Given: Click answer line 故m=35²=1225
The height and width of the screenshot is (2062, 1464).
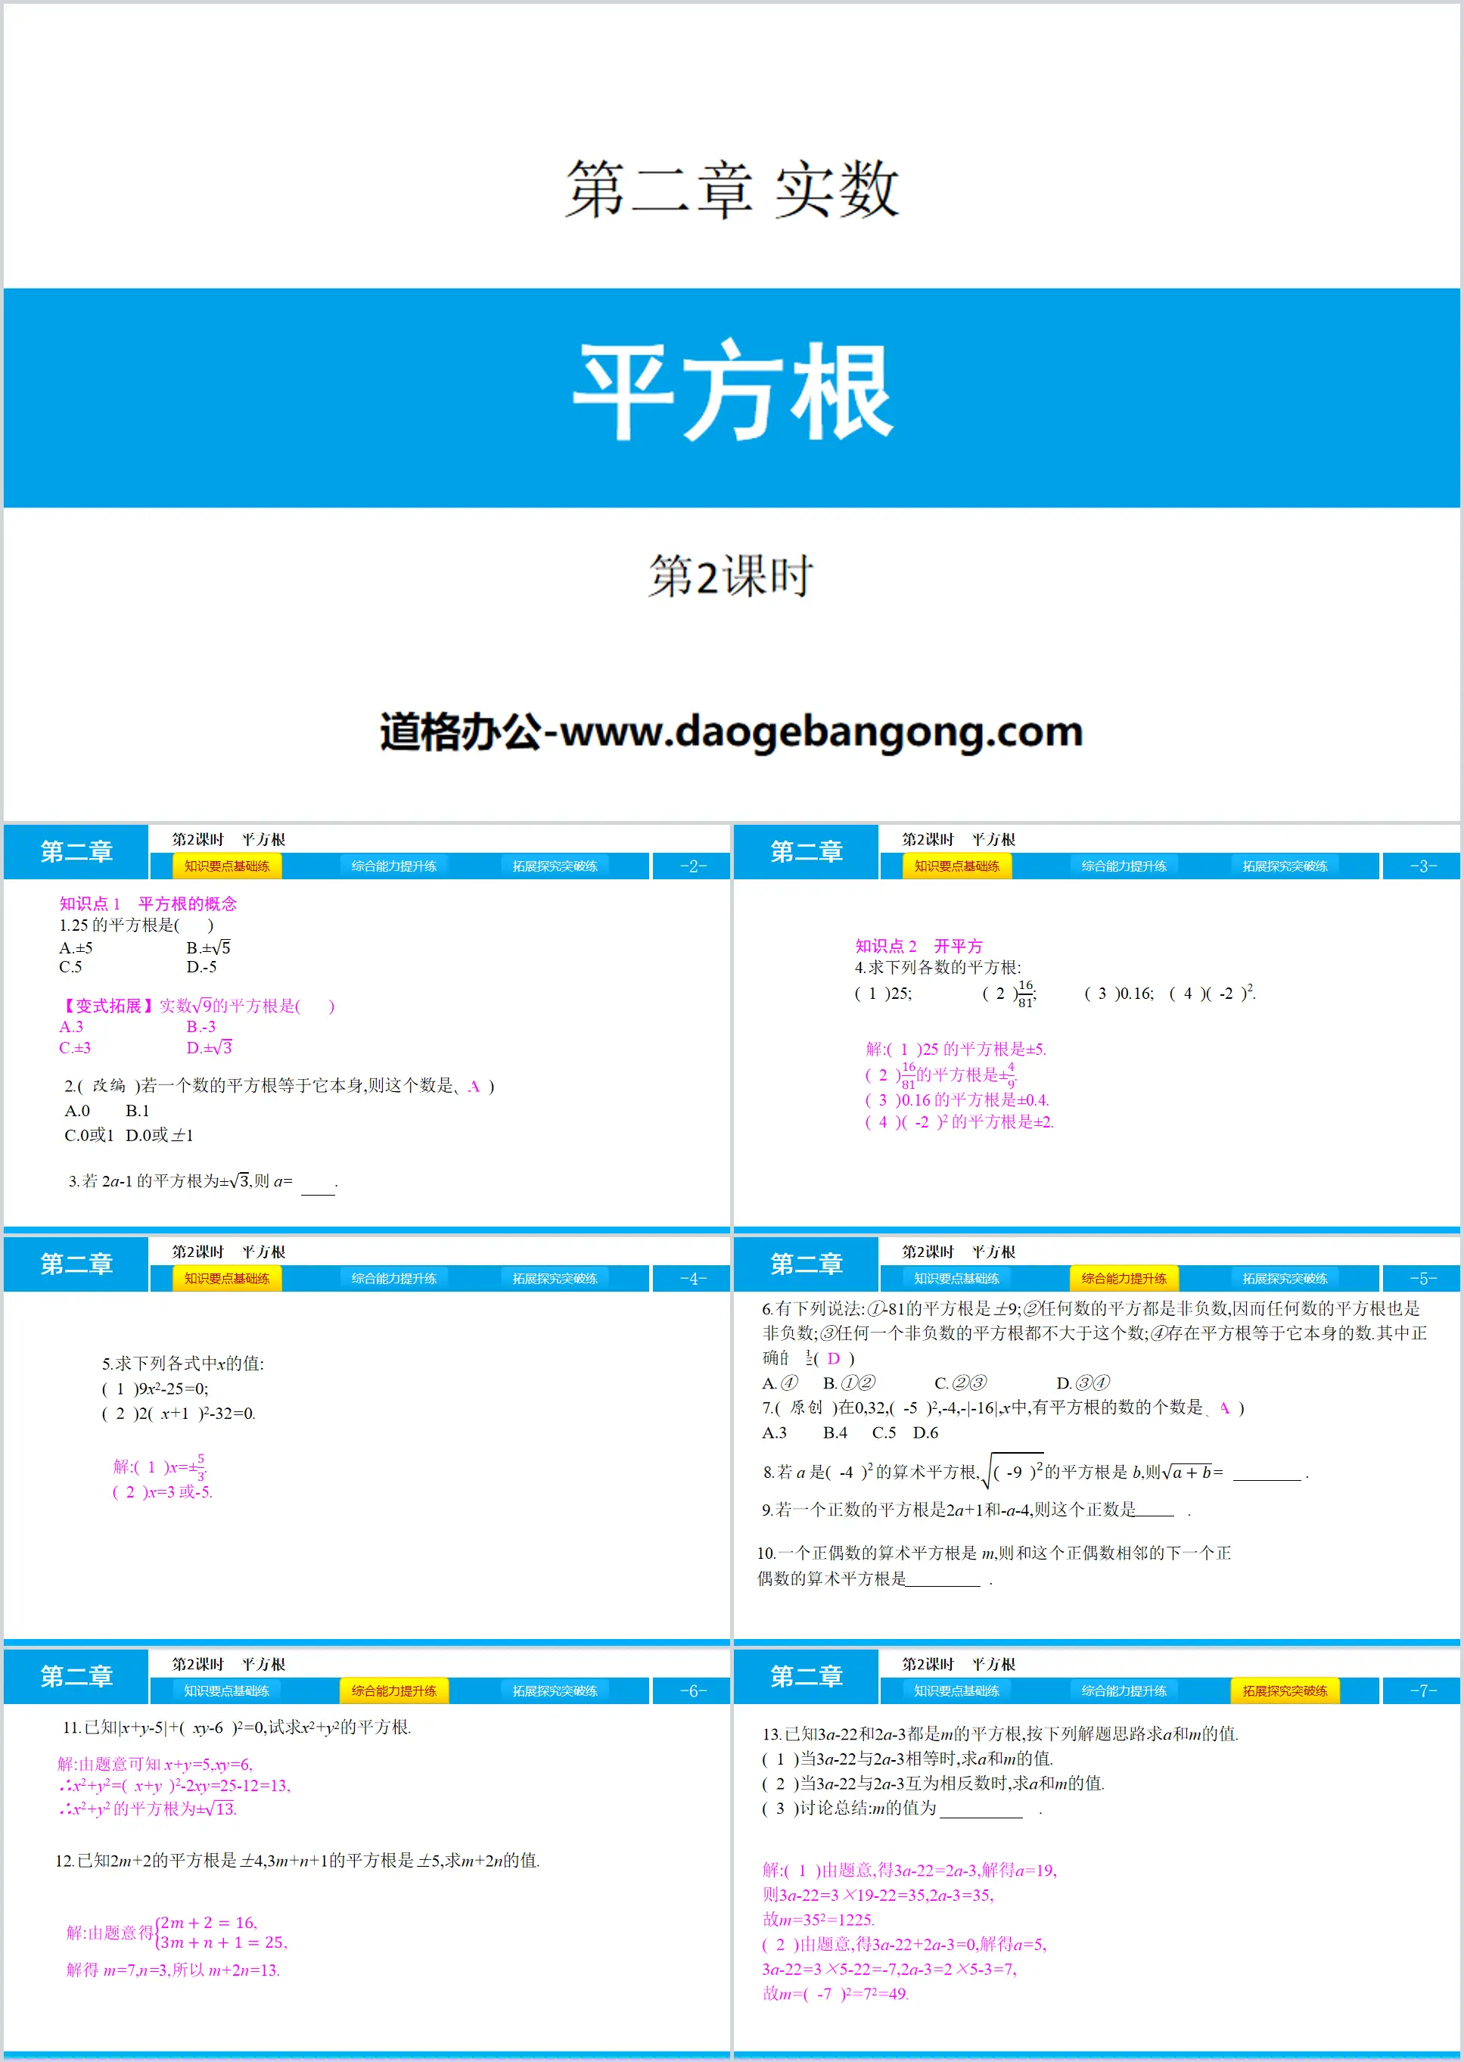Looking at the screenshot, I should (819, 1920).
